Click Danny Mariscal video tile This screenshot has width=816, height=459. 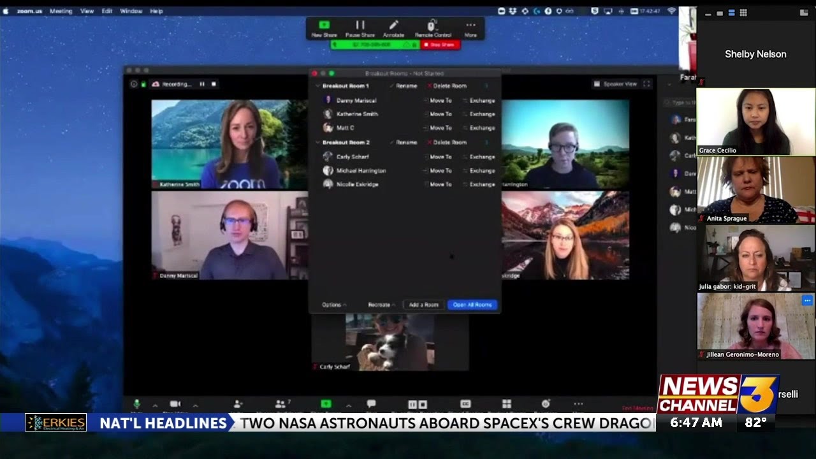(229, 235)
